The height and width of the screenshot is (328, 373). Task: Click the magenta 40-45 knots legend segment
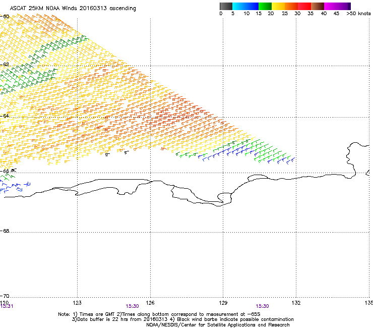331,6
